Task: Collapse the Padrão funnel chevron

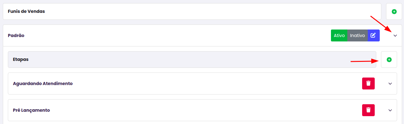Action: click(395, 36)
